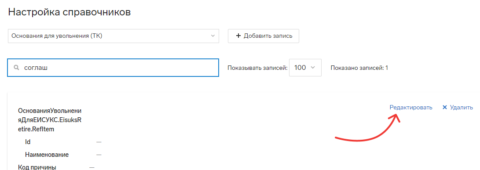Expand the chevron of Основания для увольнения dropdown
The image size is (480, 170).
pyautogui.click(x=213, y=36)
